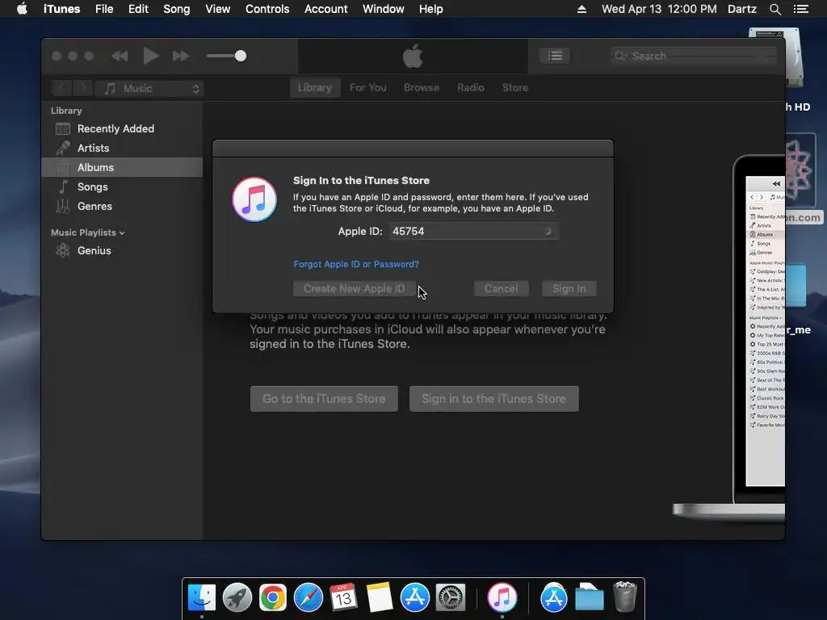The image size is (827, 620).
Task: Select Albums in the Library sidebar
Action: [x=122, y=167]
